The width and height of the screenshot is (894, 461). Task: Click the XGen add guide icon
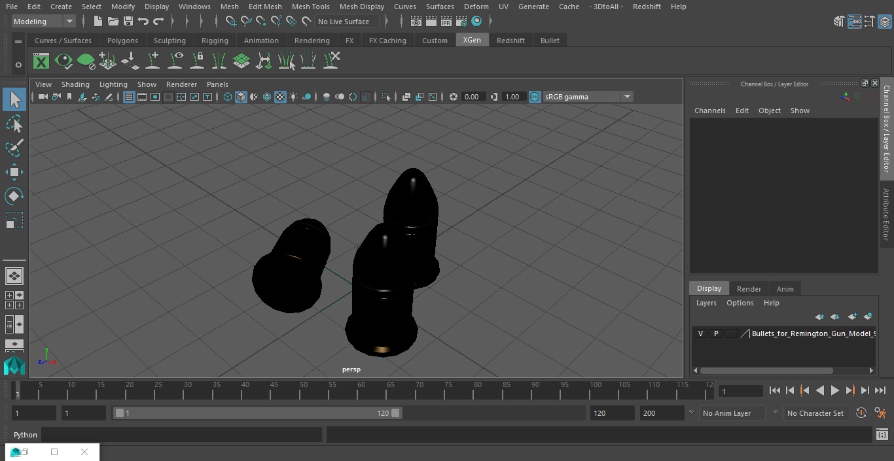pyautogui.click(x=152, y=61)
